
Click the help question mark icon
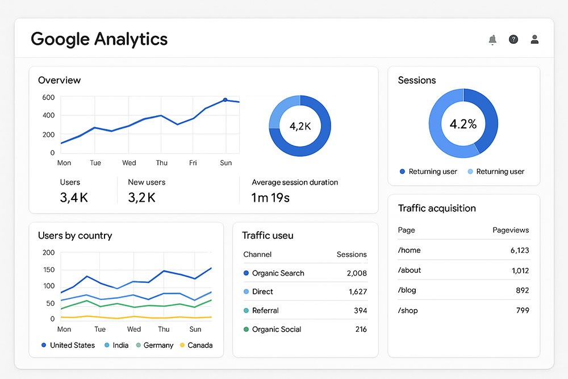[x=513, y=40]
